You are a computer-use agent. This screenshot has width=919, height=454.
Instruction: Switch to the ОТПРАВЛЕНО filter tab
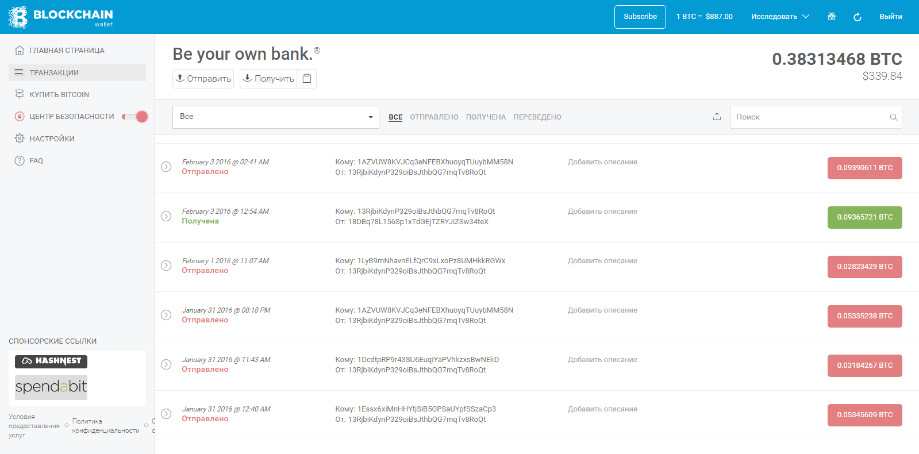434,117
